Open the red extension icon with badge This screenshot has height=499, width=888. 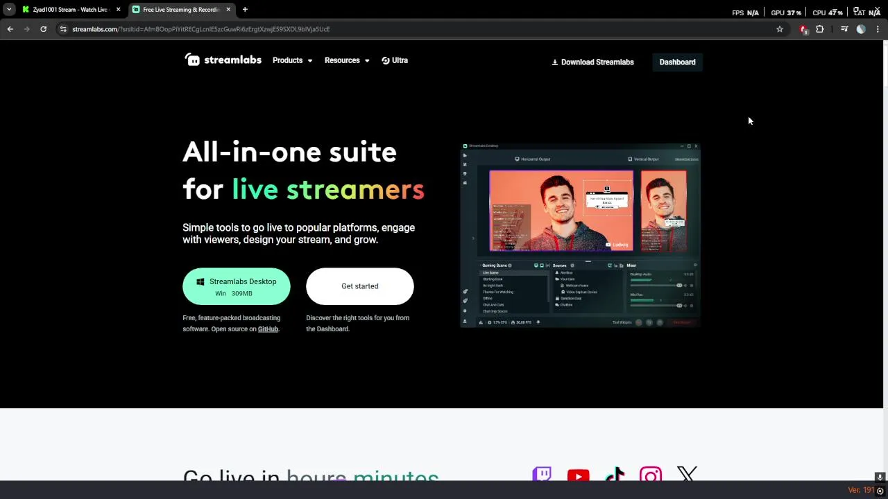point(803,29)
